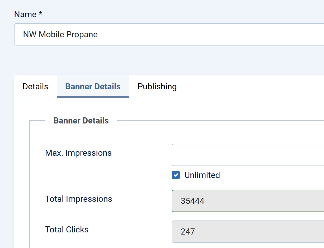
Task: Select the Banner Details tab
Action: 93,86
